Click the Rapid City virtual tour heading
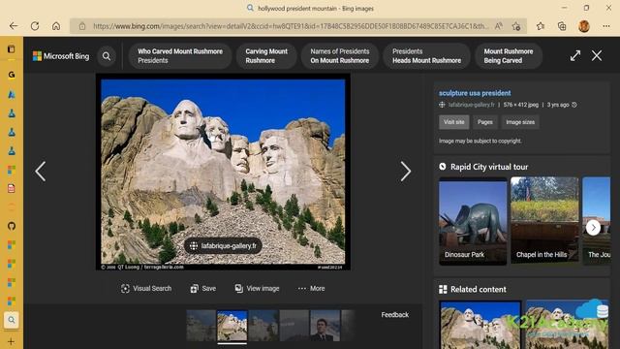Screen dimensions: 620x349 point(489,167)
